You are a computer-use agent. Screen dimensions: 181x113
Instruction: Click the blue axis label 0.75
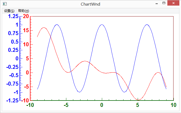coord(13,33)
